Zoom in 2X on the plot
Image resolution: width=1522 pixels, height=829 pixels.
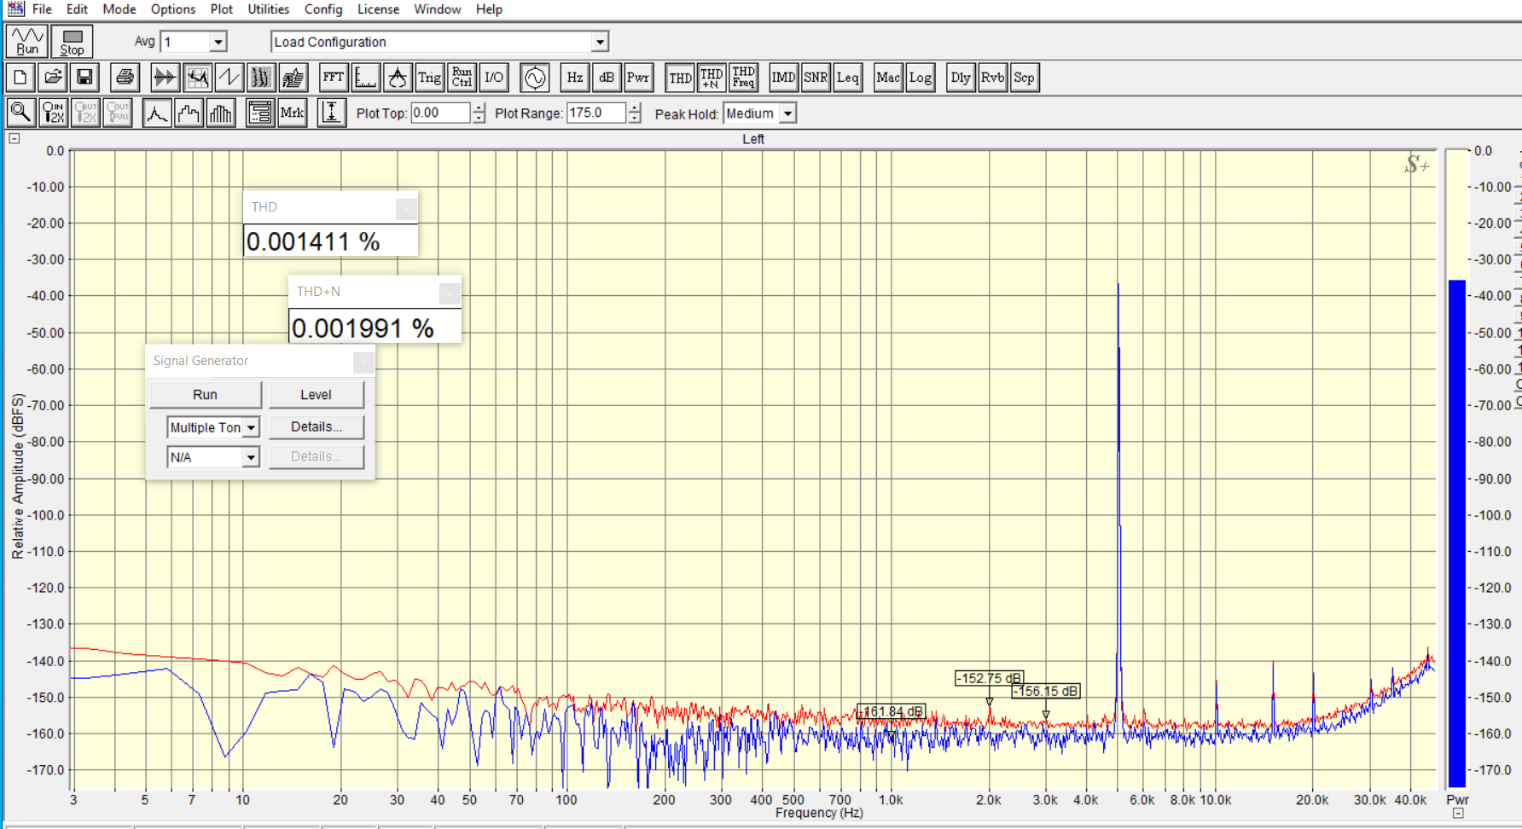53,113
